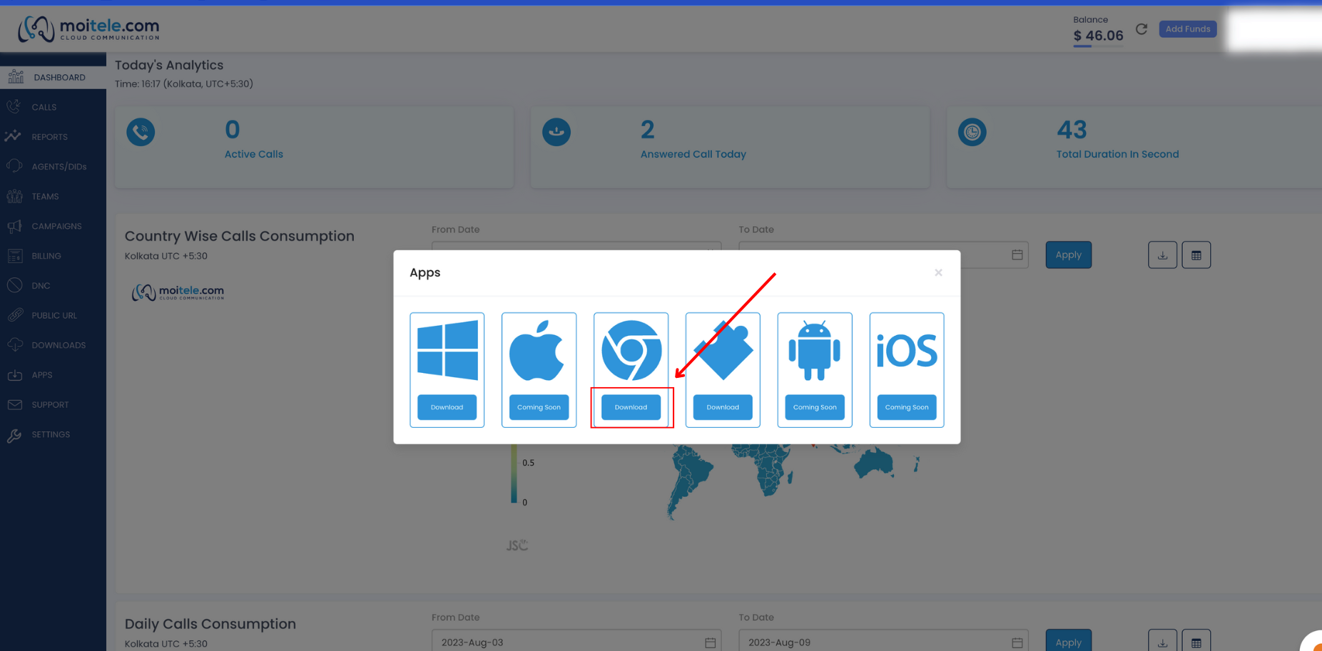Click the Support envelope icon in sidebar
This screenshot has width=1322, height=651.
pyautogui.click(x=14, y=404)
